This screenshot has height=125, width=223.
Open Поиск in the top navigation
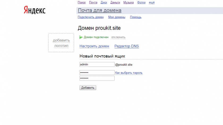point(82,2)
